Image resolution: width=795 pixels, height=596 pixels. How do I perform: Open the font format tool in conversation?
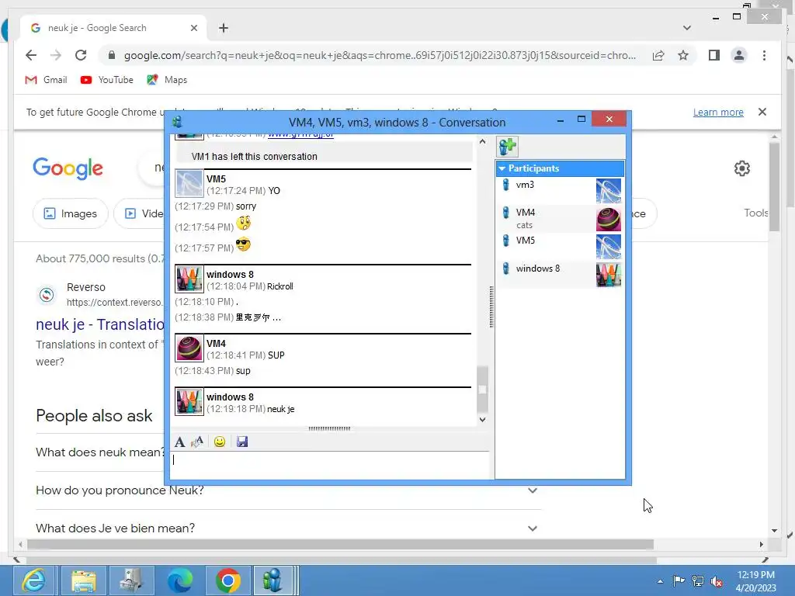(x=179, y=442)
